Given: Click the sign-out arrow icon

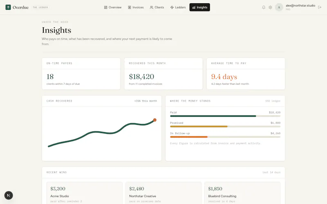Looking at the screenshot, I should point(320,7).
